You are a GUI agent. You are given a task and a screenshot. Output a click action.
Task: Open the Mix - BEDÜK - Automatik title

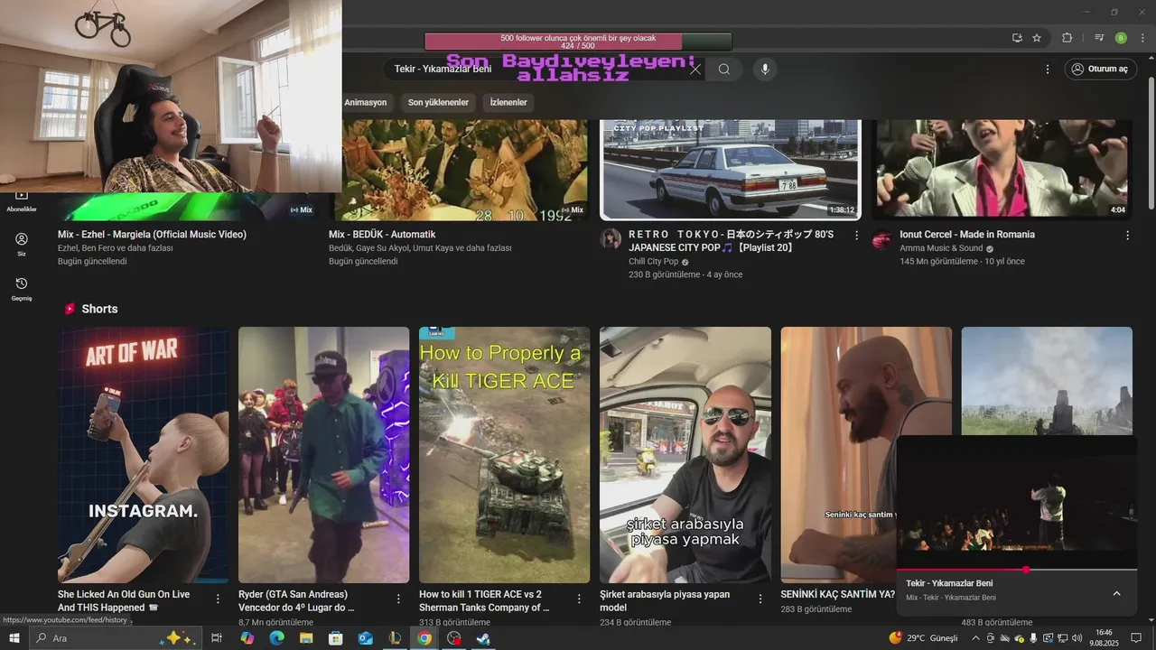point(382,235)
